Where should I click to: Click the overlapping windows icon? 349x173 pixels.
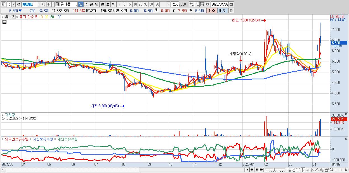point(294,170)
